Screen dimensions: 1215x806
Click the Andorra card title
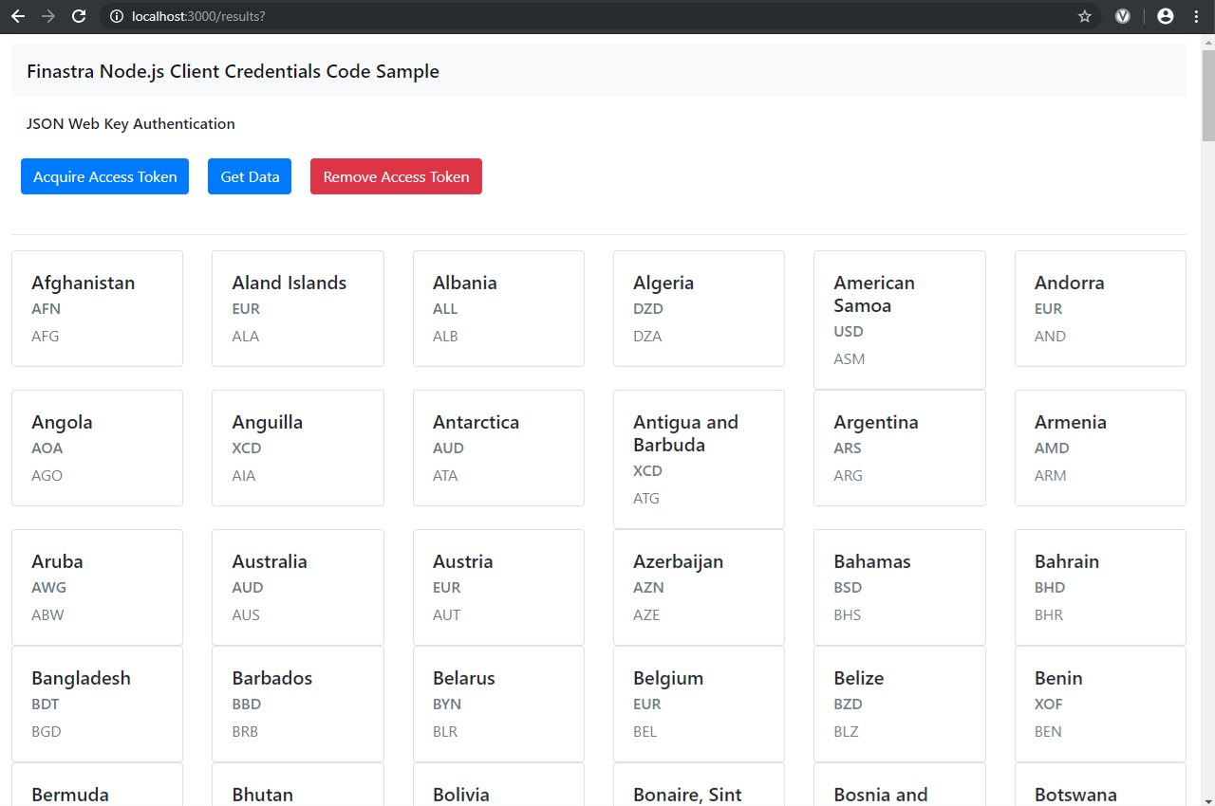click(1070, 283)
